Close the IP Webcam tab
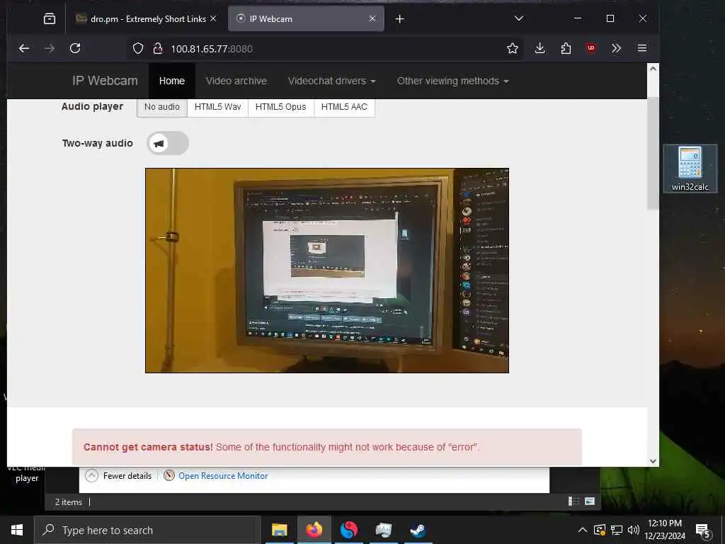The image size is (725, 544). (x=372, y=18)
